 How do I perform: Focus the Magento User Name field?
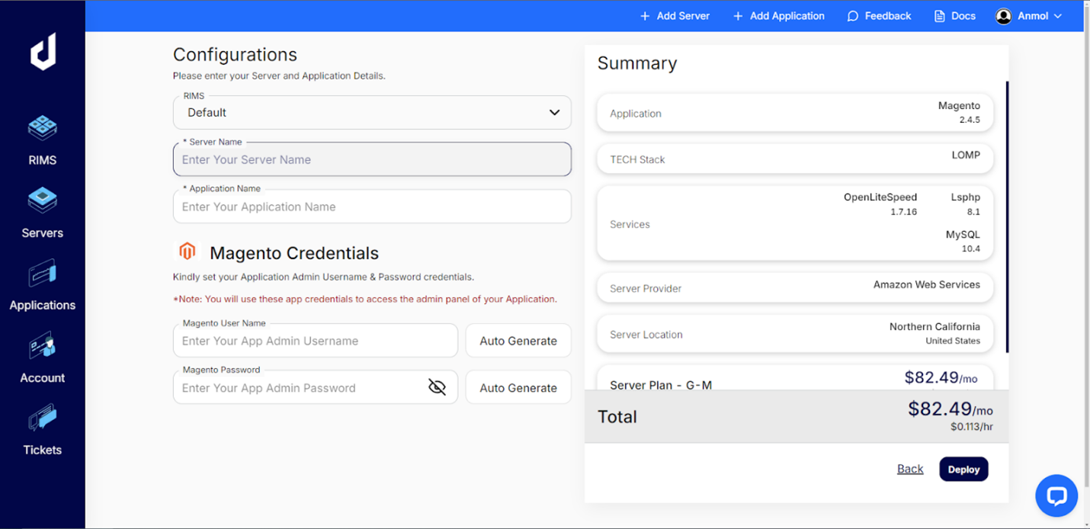[x=316, y=341]
